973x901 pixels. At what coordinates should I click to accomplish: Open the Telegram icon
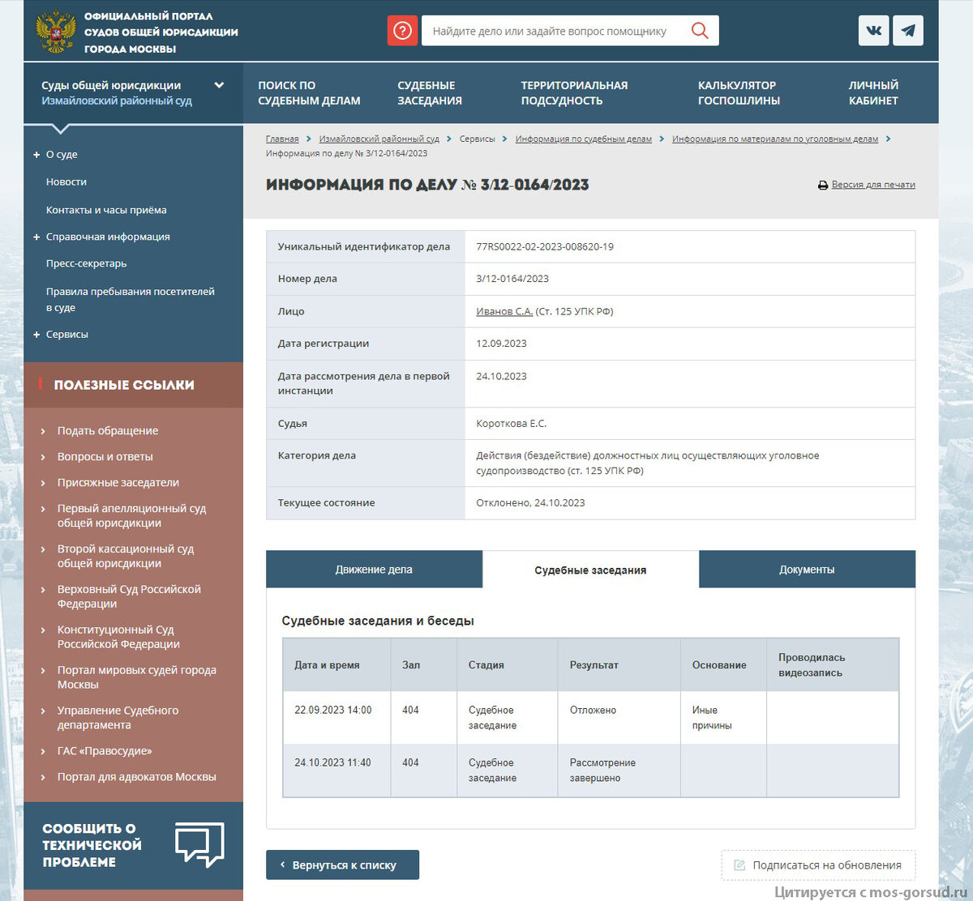click(908, 30)
